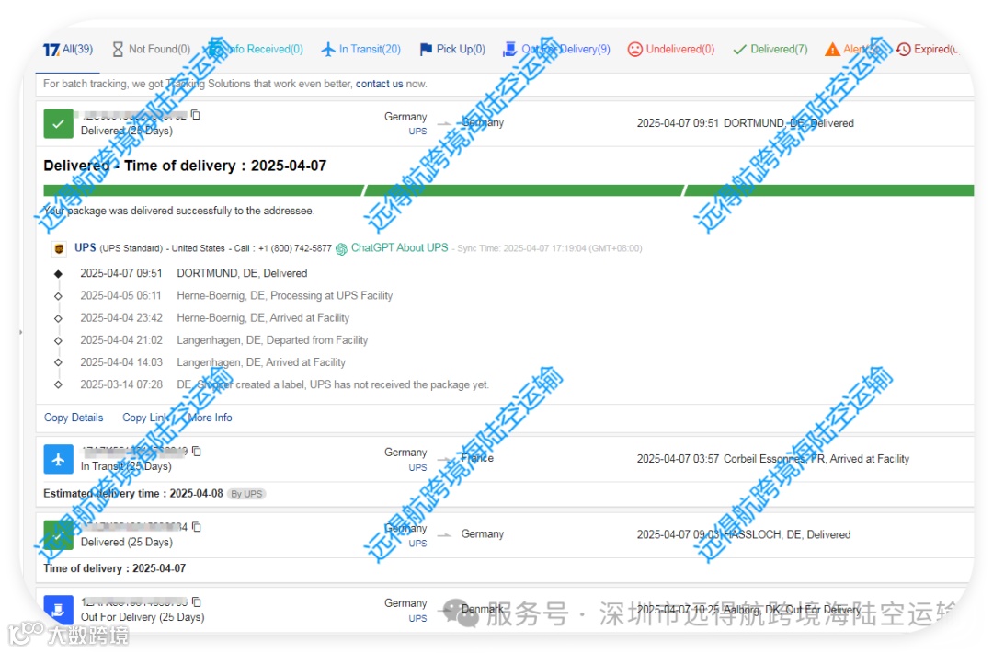Click the By UPS badge
The height and width of the screenshot is (653, 993).
(246, 494)
